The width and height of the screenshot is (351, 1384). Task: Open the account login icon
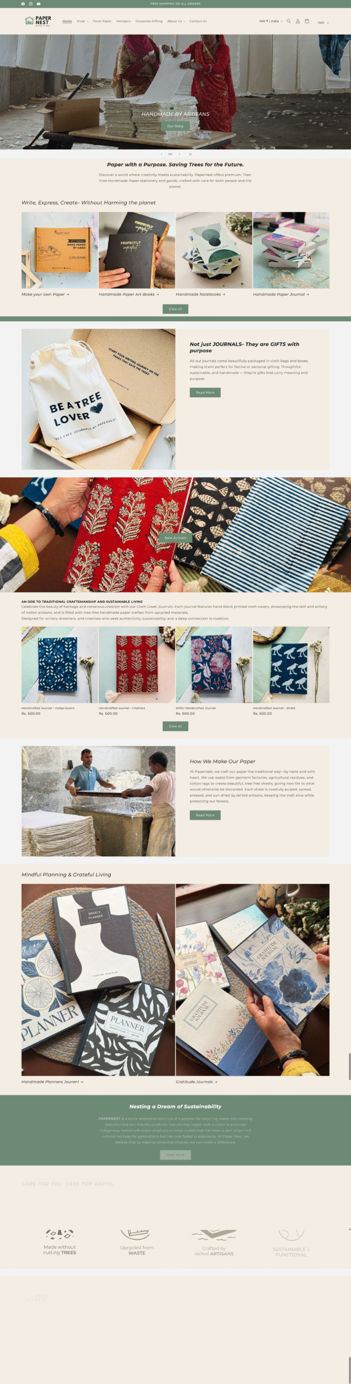point(297,21)
